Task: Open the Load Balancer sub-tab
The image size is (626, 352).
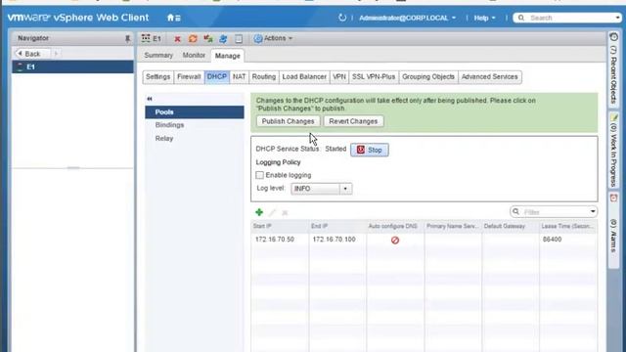Action: [304, 76]
